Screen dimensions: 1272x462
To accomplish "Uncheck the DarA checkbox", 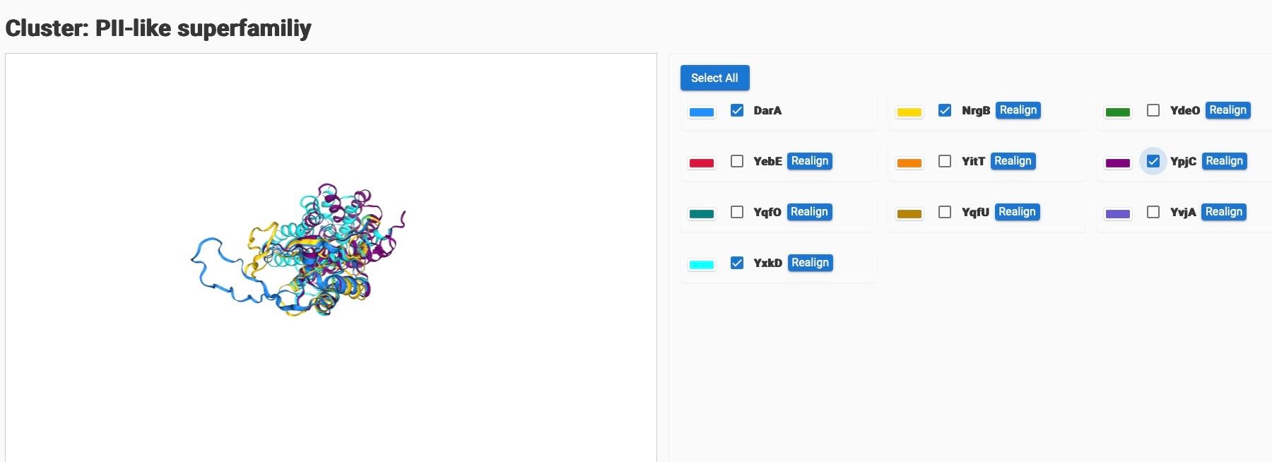I will click(737, 110).
